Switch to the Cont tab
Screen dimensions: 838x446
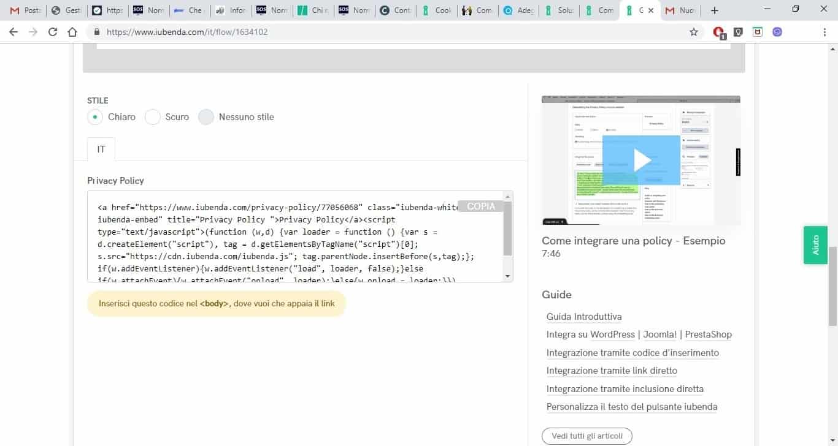(x=394, y=10)
